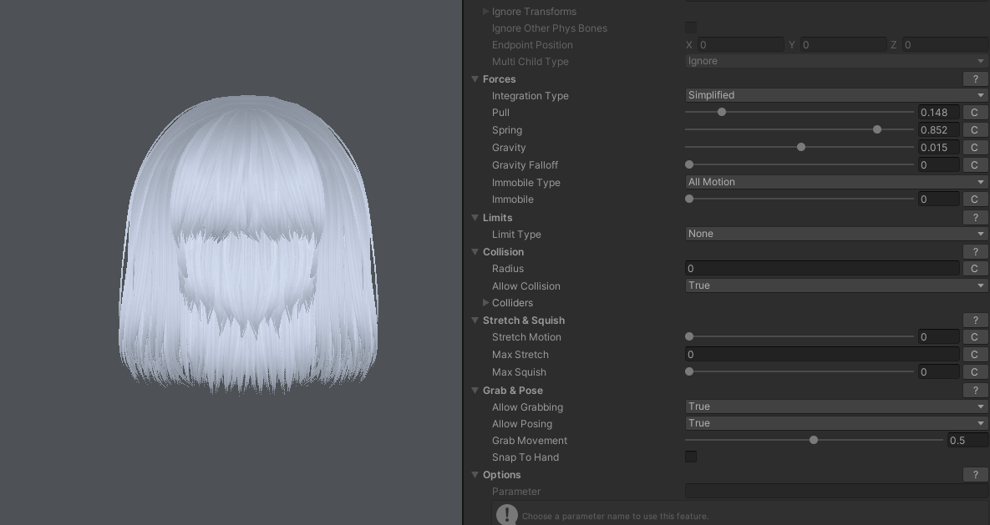The height and width of the screenshot is (525, 990).
Task: Collapse the Stretch & Squish section
Action: click(475, 320)
